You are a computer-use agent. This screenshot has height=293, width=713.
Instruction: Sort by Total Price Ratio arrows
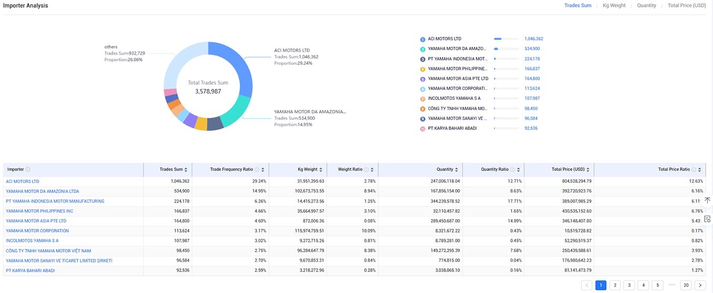pyautogui.click(x=699, y=169)
